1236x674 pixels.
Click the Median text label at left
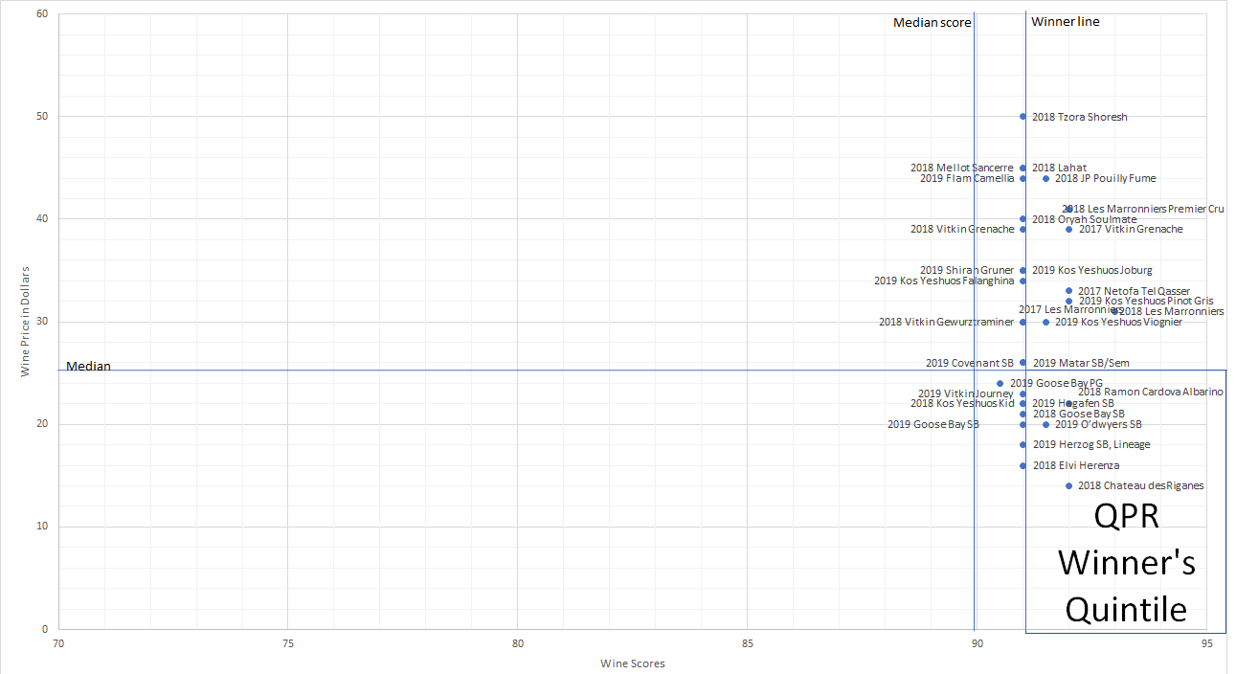click(x=88, y=367)
